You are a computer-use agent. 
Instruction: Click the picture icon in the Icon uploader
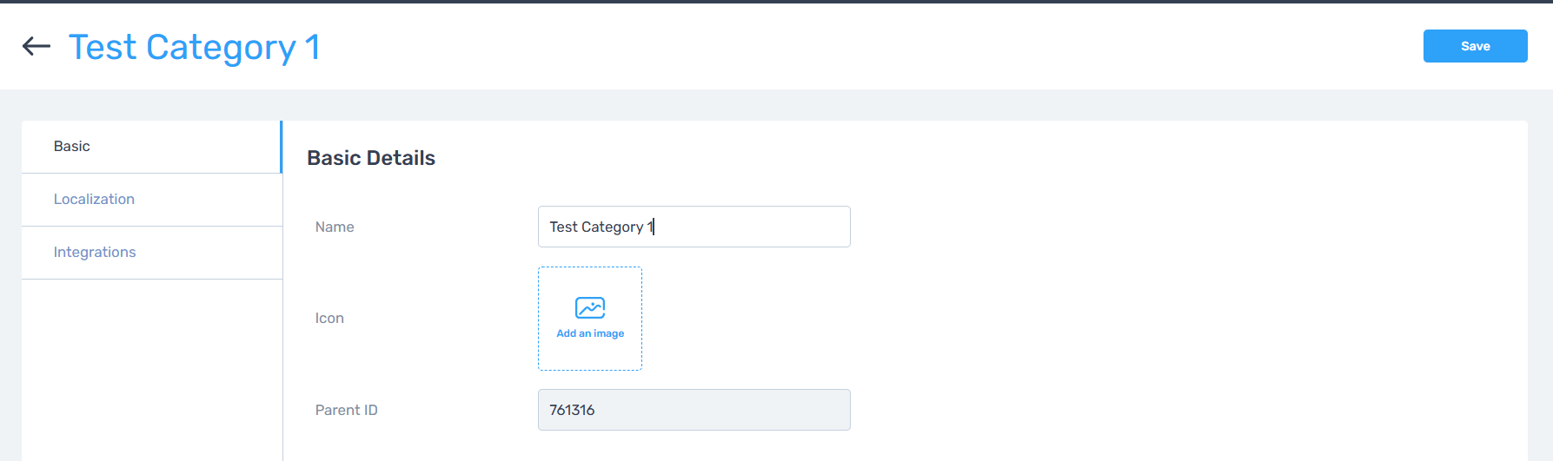coord(590,307)
